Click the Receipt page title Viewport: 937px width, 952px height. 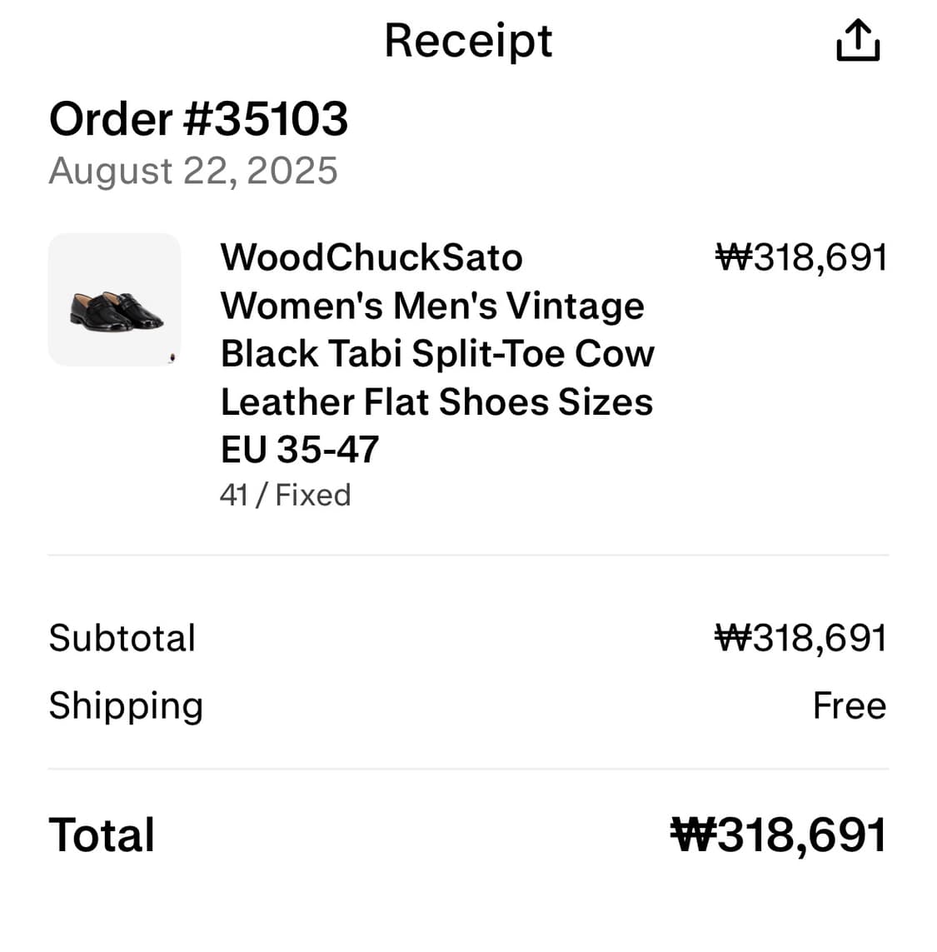(x=468, y=40)
